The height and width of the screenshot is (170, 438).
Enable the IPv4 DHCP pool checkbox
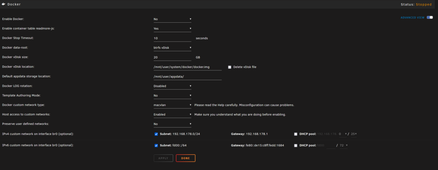296,134
